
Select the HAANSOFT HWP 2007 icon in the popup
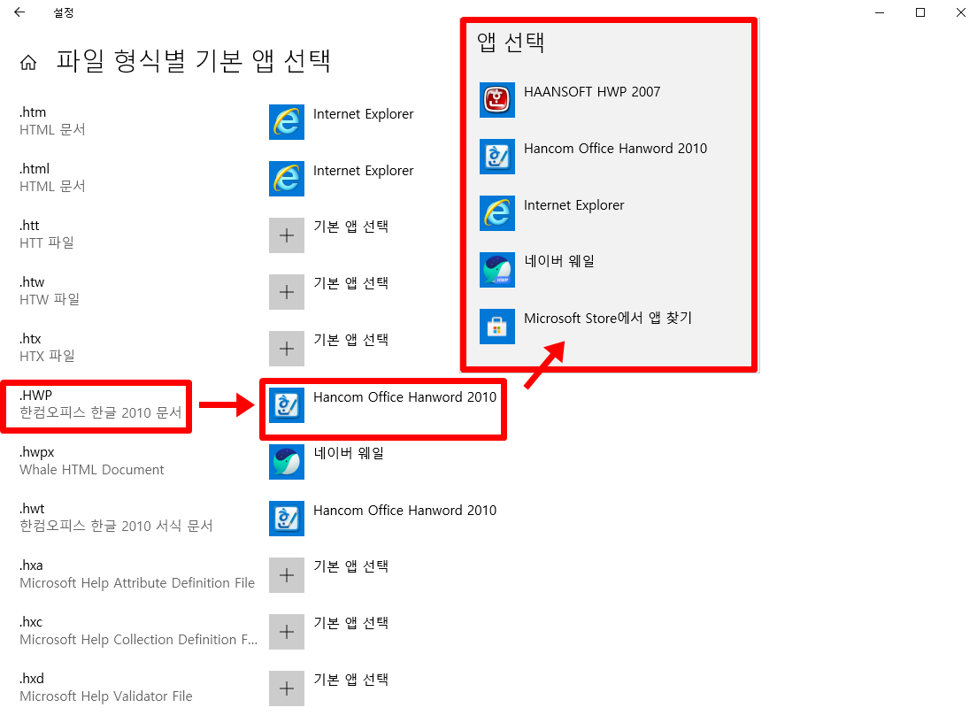(x=497, y=100)
